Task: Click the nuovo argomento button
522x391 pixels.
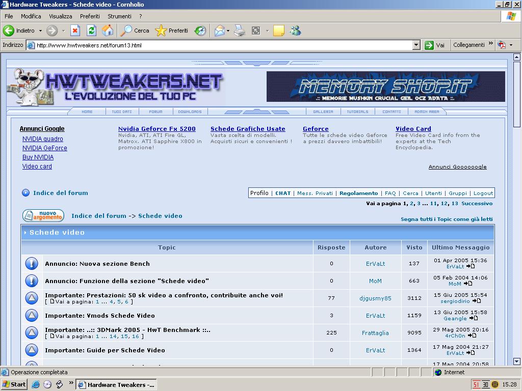Action: (x=43, y=216)
